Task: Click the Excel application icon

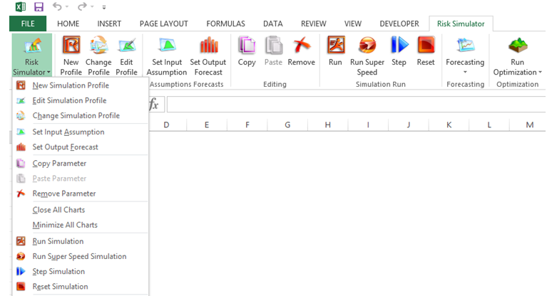Action: pyautogui.click(x=21, y=6)
